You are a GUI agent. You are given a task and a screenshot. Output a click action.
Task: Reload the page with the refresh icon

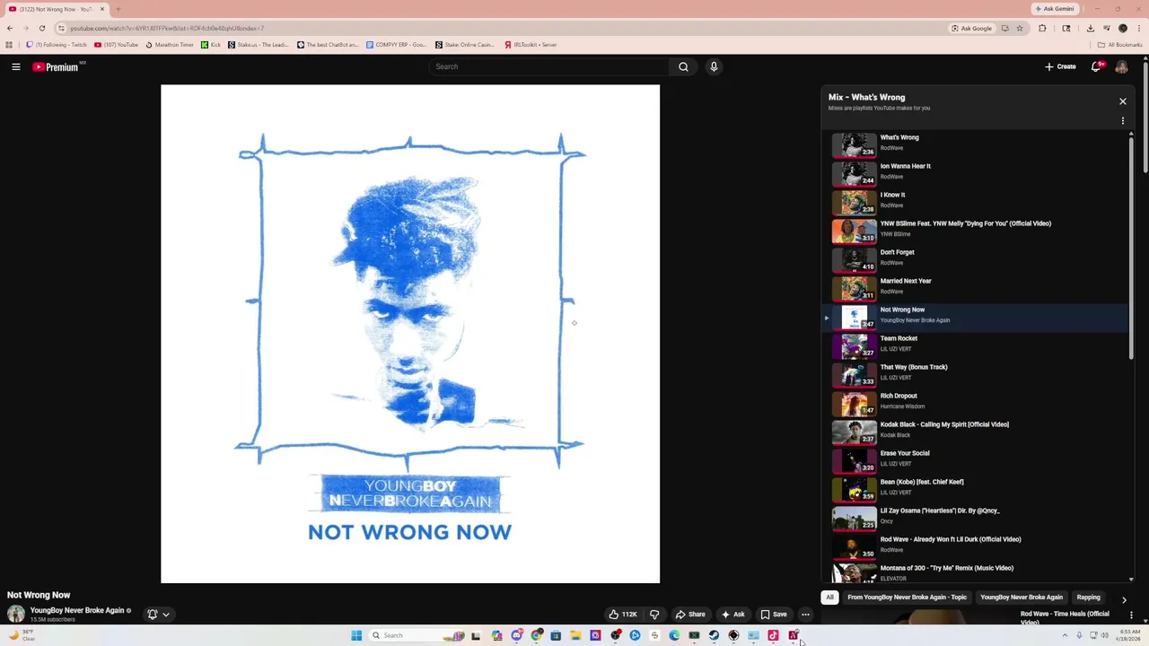click(41, 28)
